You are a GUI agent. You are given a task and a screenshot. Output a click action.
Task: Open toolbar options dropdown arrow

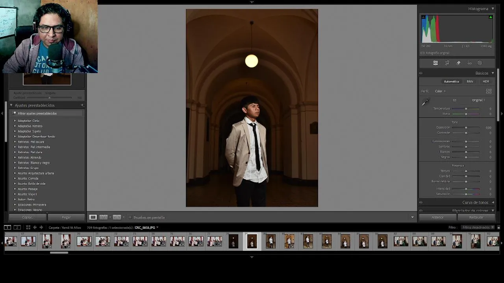[412, 217]
